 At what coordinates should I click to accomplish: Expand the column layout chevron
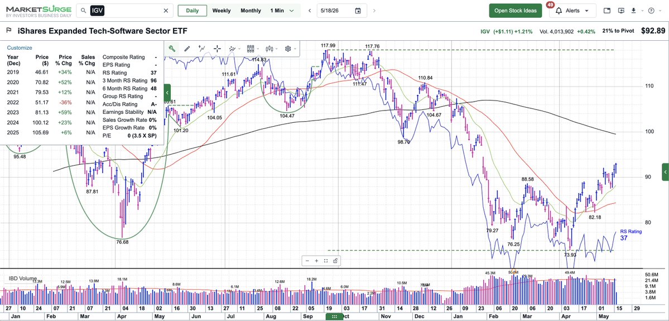[x=257, y=49]
